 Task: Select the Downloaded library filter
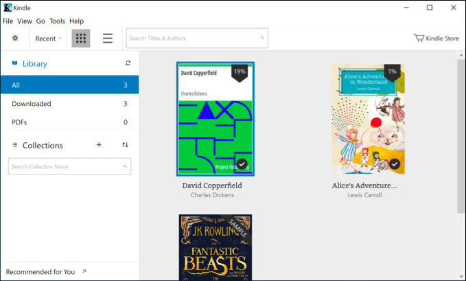point(32,104)
